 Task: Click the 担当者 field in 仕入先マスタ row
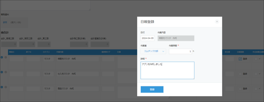(x=229, y=74)
